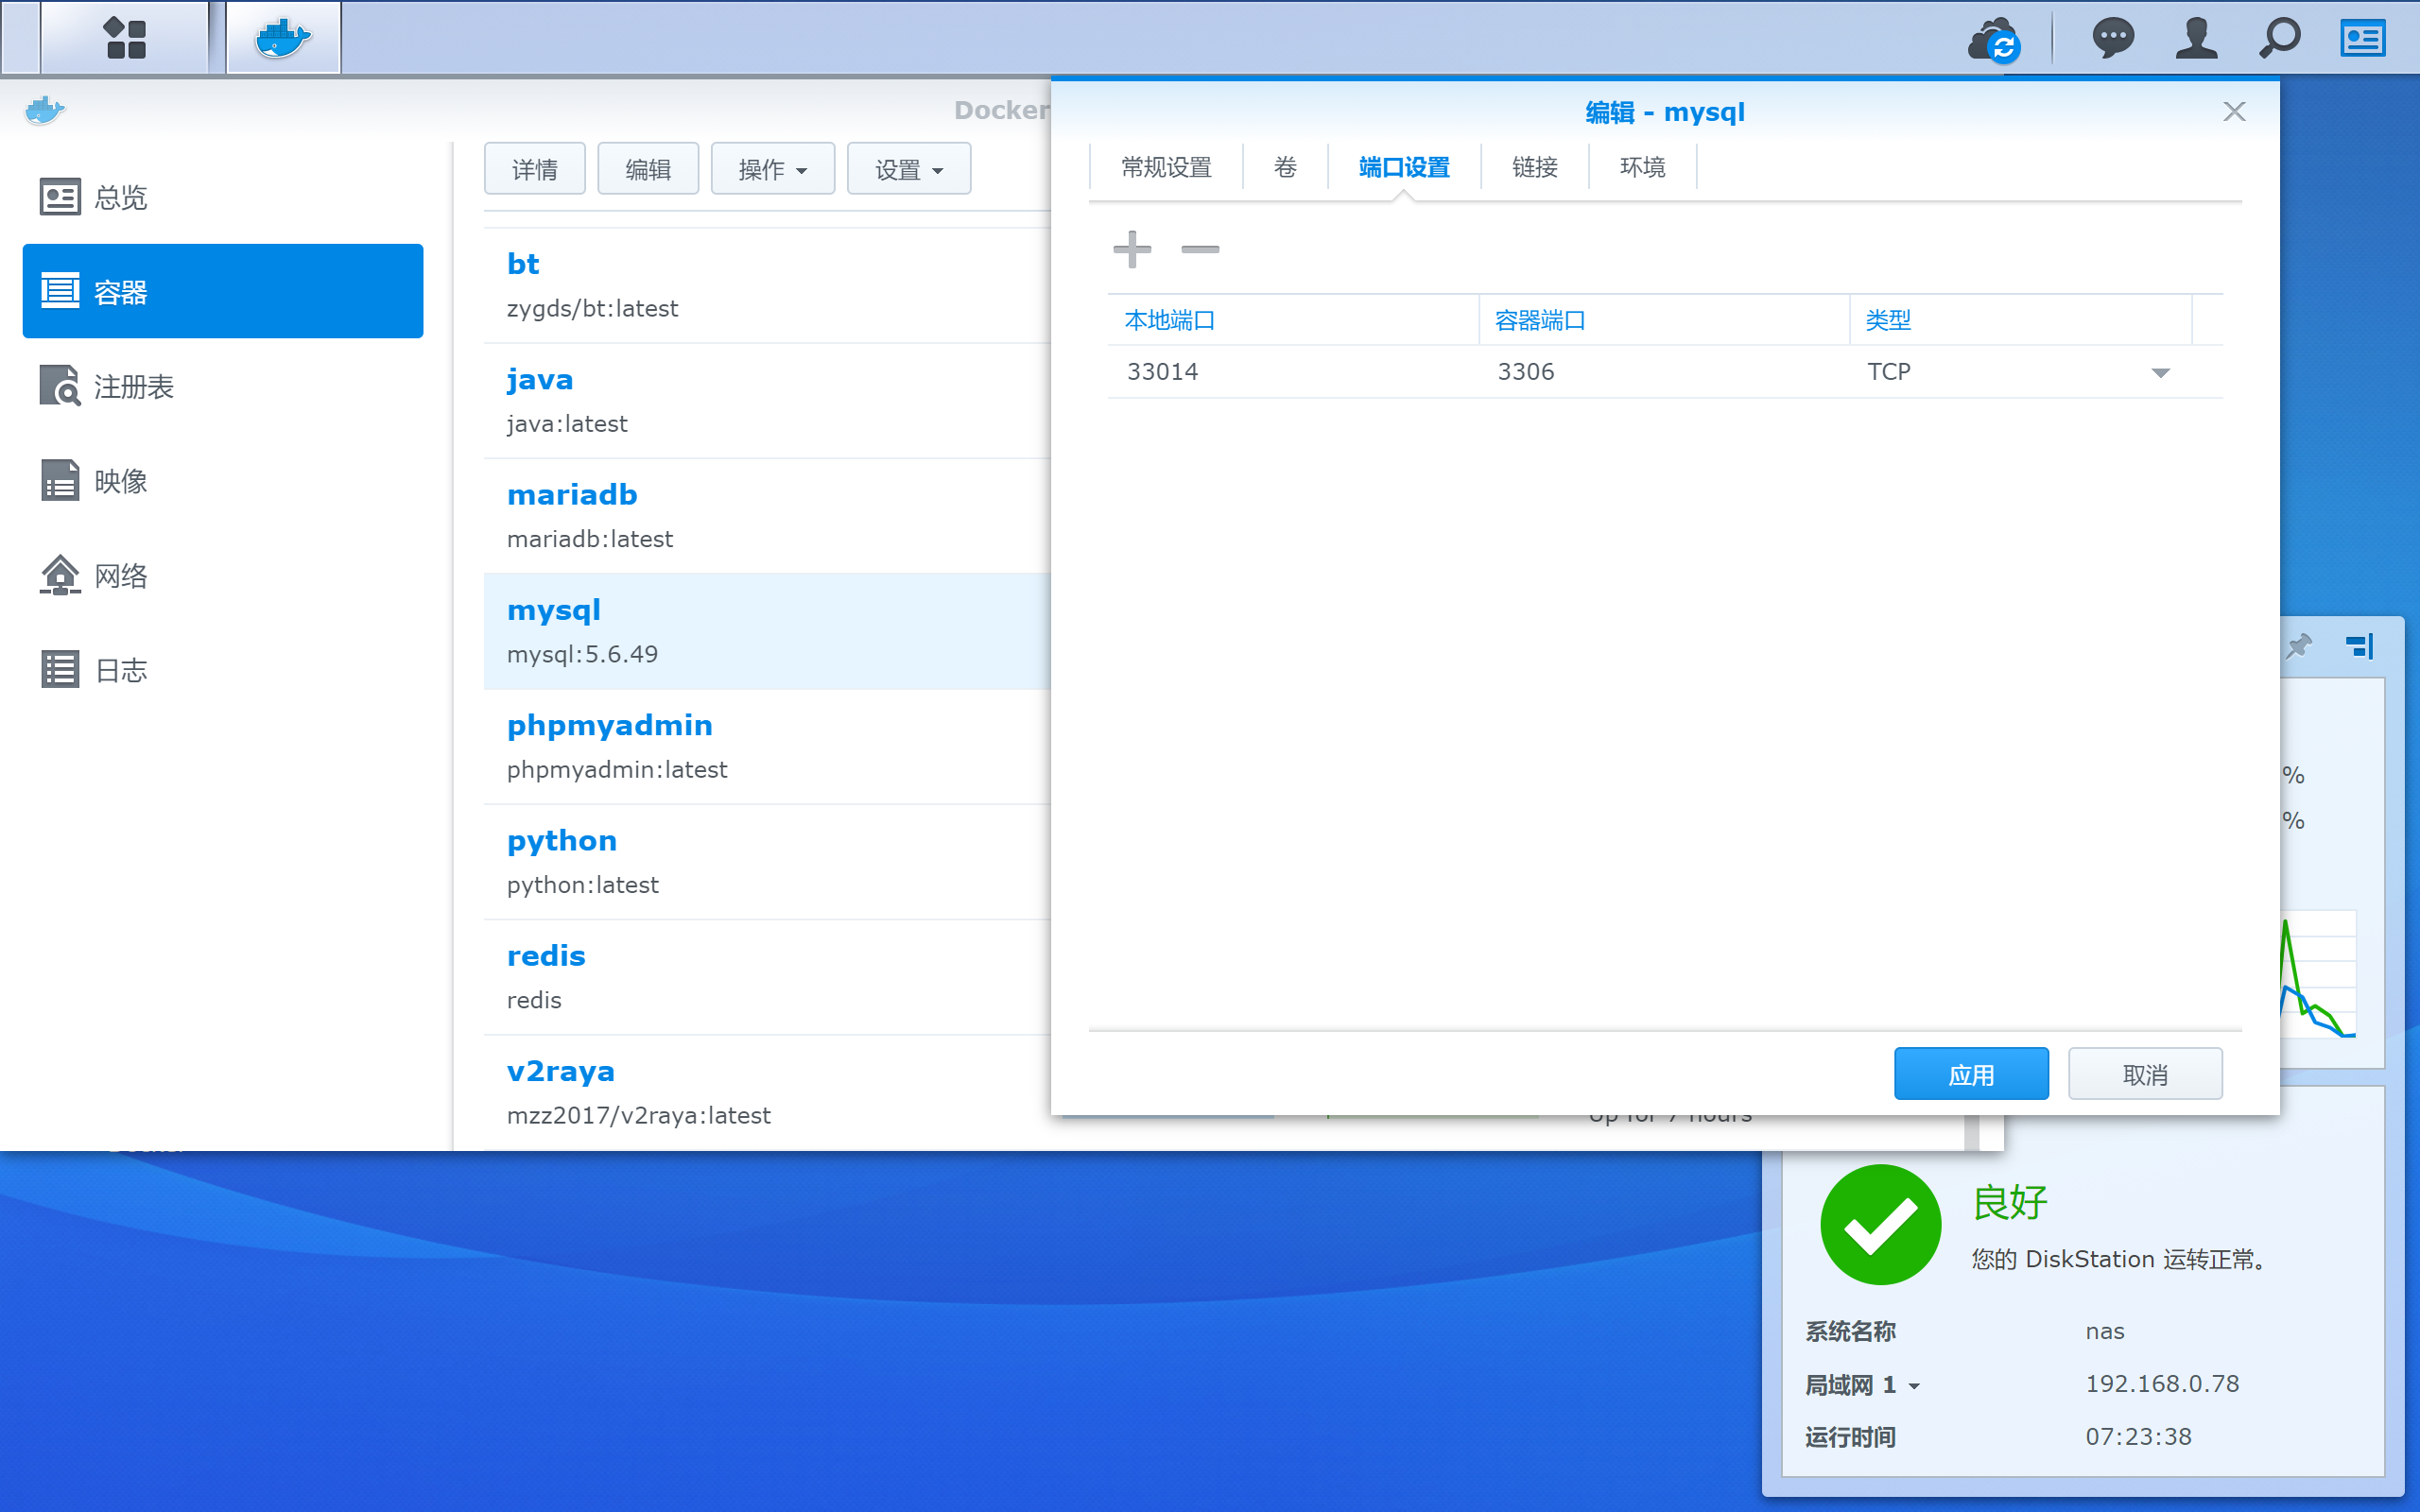Select the redis container row

pyautogui.click(x=767, y=977)
